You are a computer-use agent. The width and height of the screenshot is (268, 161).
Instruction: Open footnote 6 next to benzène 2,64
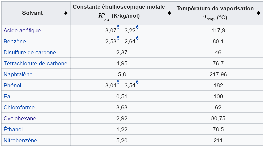pyautogui.click(x=137, y=38)
